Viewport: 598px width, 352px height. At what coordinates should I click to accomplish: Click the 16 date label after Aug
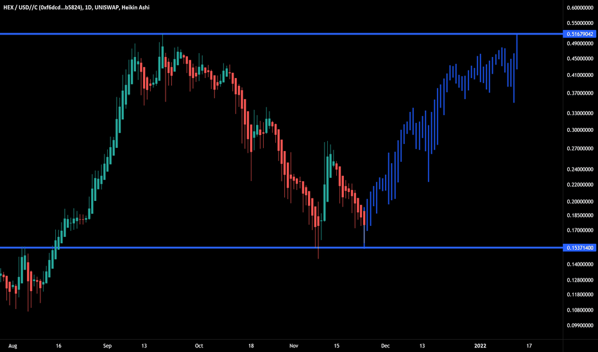point(58,346)
